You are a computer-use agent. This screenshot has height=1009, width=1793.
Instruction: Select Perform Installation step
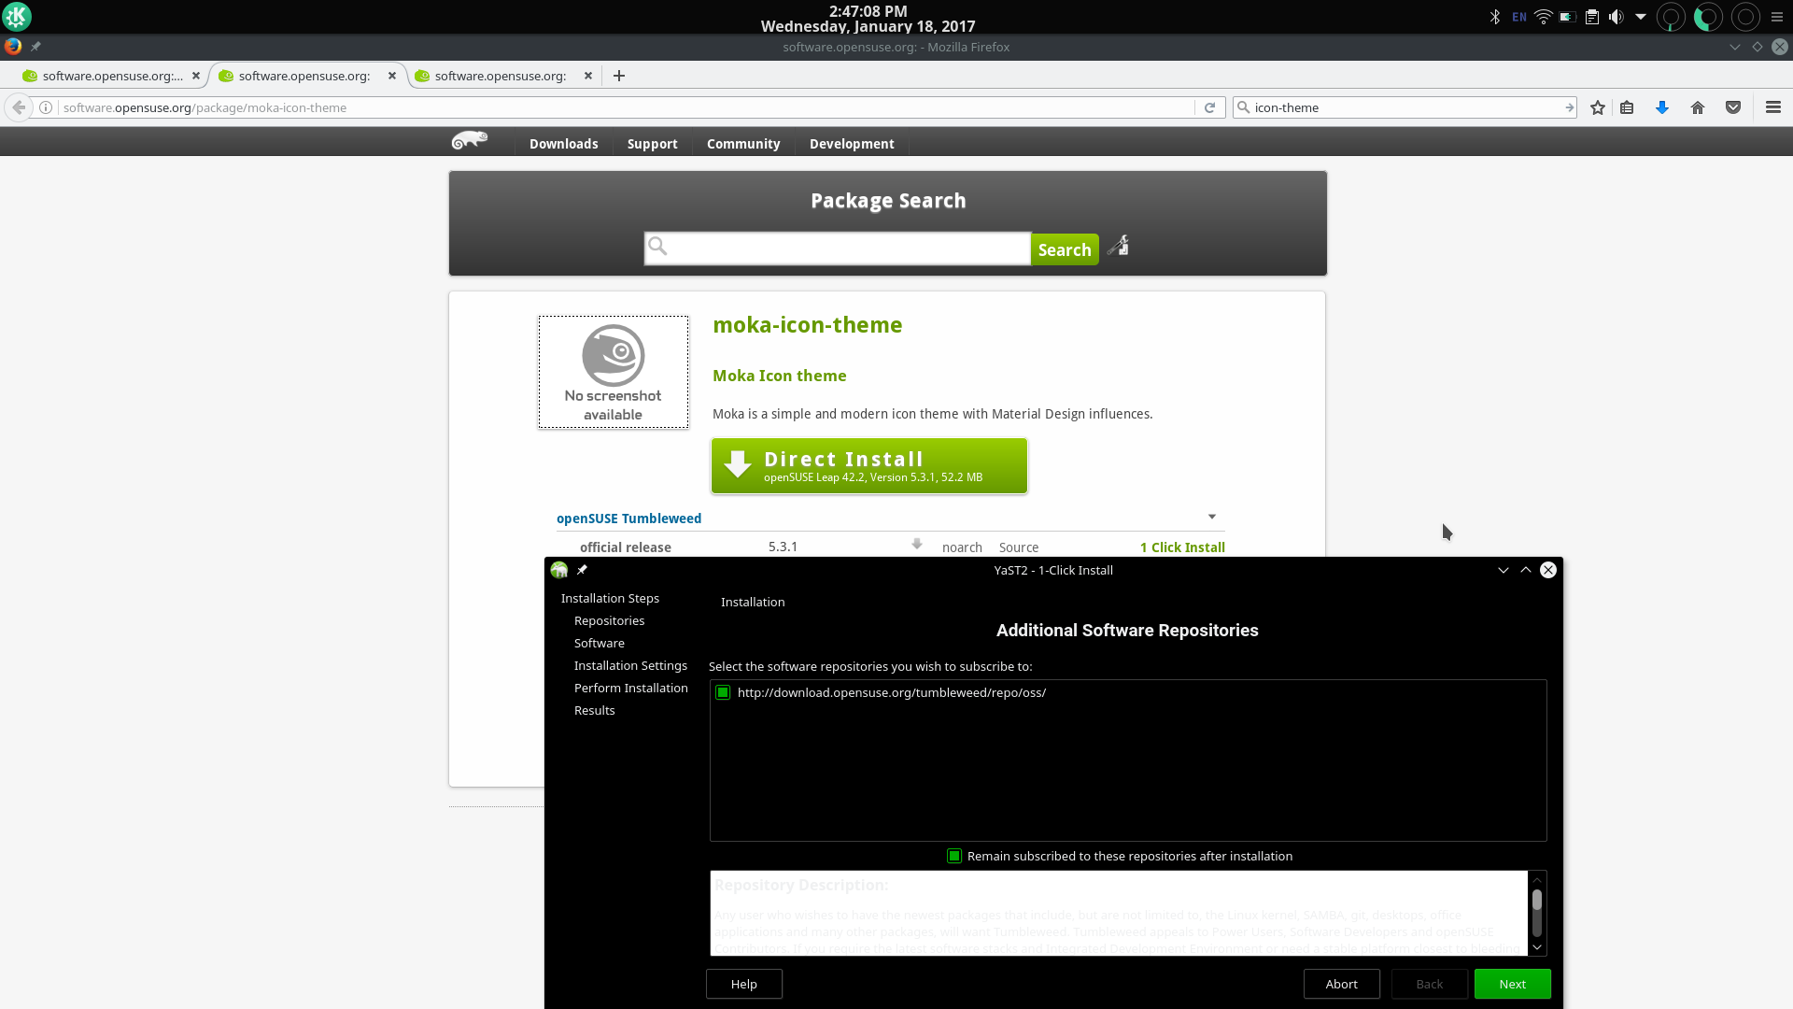(x=630, y=689)
